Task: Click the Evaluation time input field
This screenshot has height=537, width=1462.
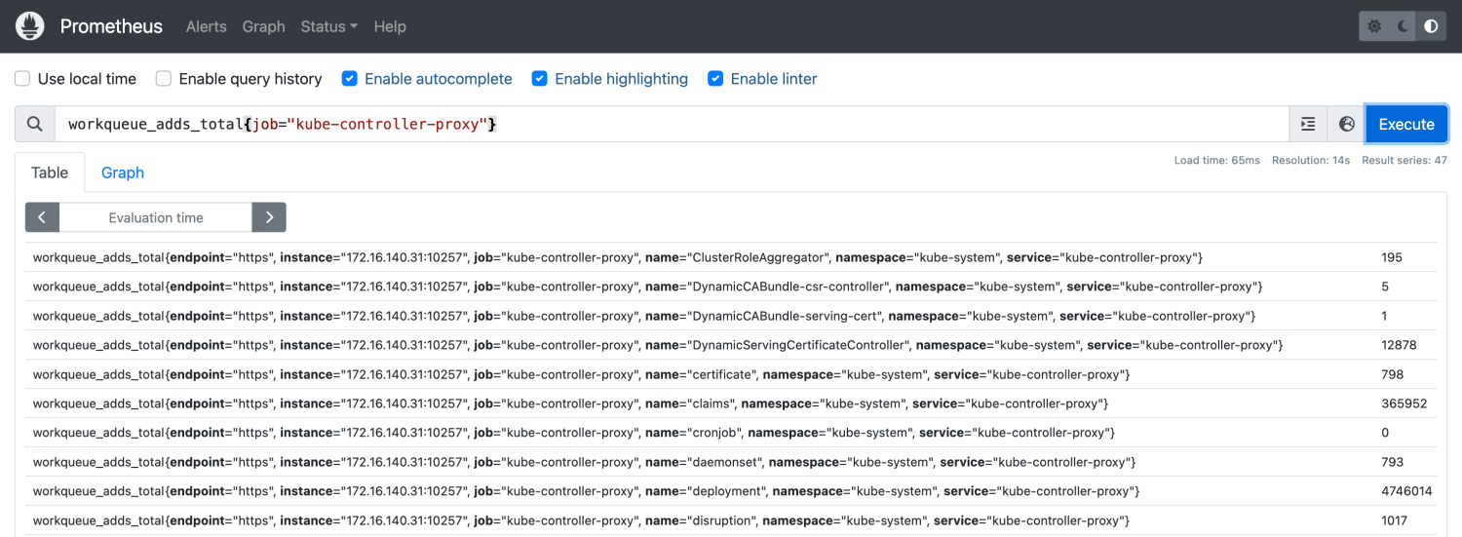Action: (x=156, y=217)
